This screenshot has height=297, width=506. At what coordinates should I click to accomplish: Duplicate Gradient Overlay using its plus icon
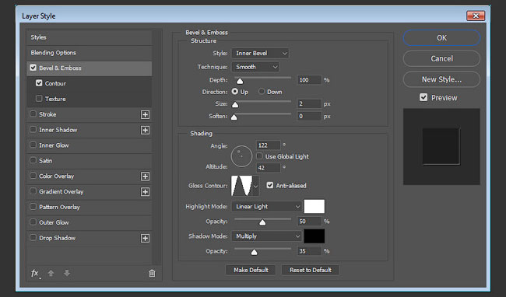(x=145, y=192)
